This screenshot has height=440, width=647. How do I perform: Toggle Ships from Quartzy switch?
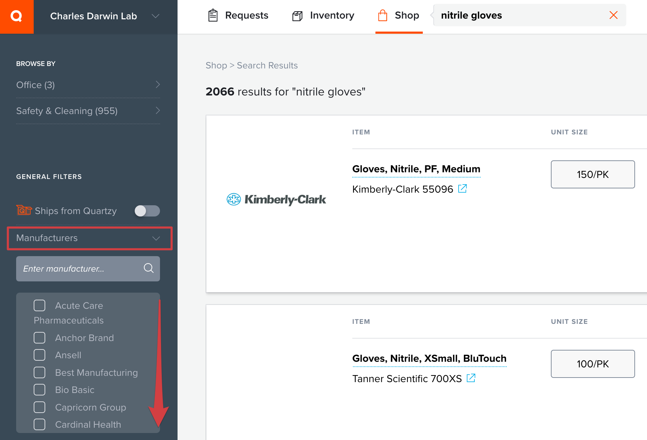click(x=147, y=211)
